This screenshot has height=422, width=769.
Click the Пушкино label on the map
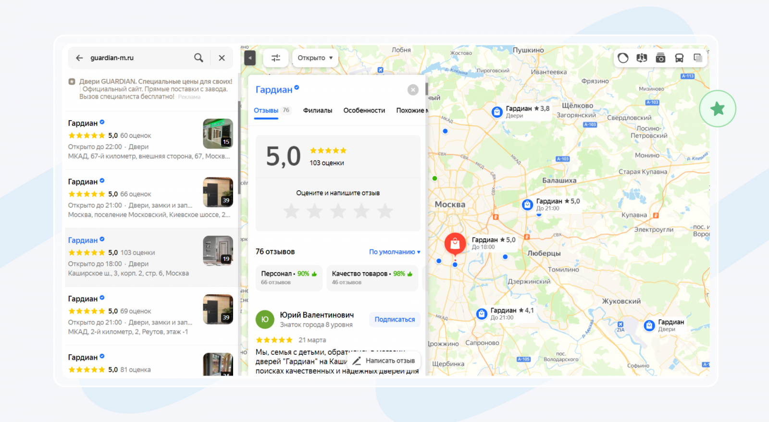click(x=528, y=50)
